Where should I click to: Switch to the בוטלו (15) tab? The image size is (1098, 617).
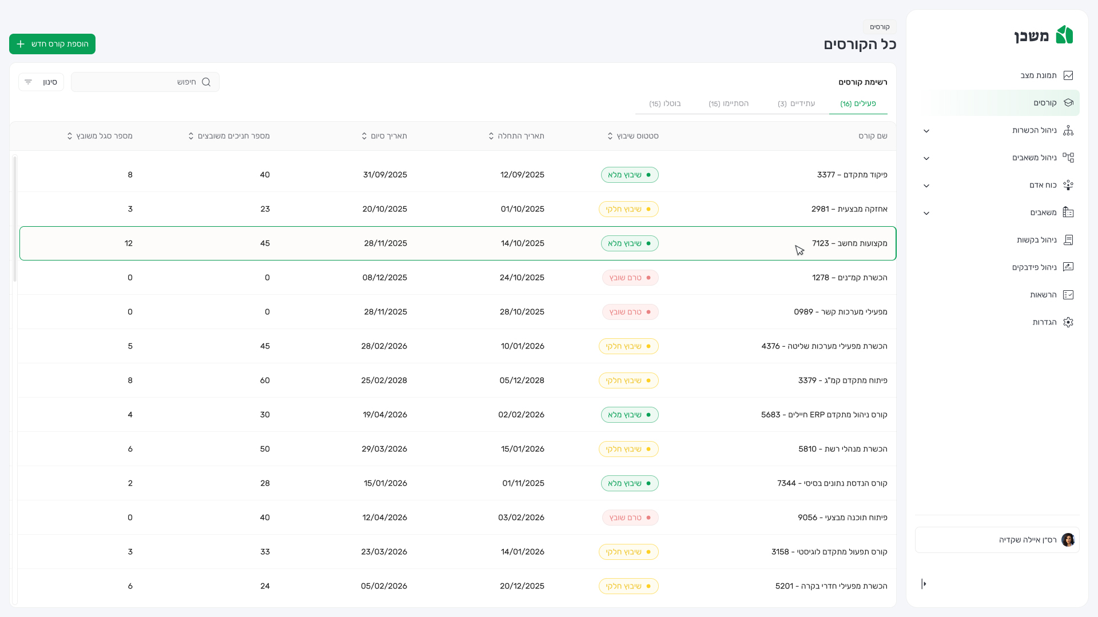[x=665, y=103]
